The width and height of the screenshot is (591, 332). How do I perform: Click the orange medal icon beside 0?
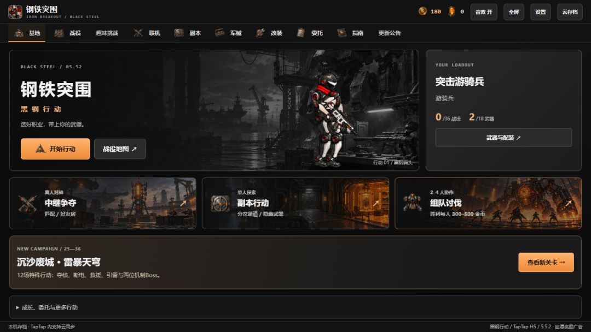[451, 11]
